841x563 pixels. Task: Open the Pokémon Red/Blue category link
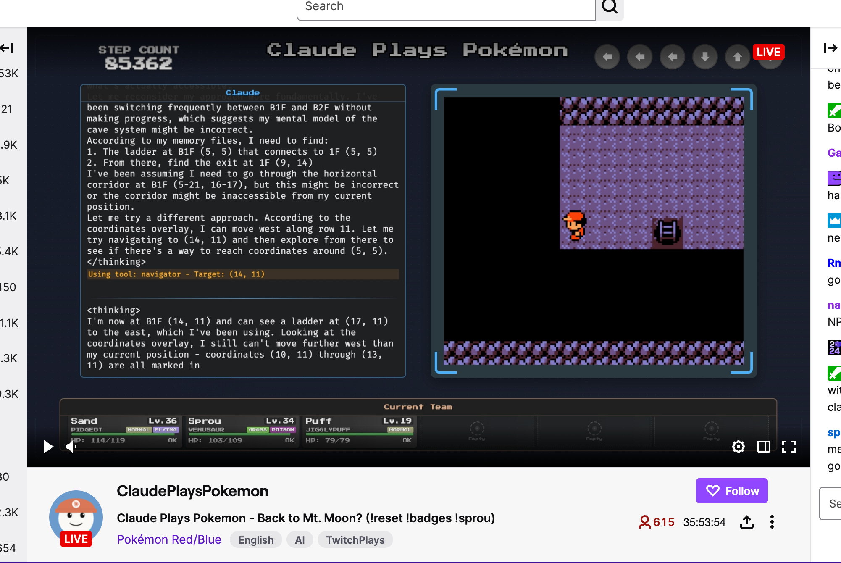pyautogui.click(x=169, y=539)
